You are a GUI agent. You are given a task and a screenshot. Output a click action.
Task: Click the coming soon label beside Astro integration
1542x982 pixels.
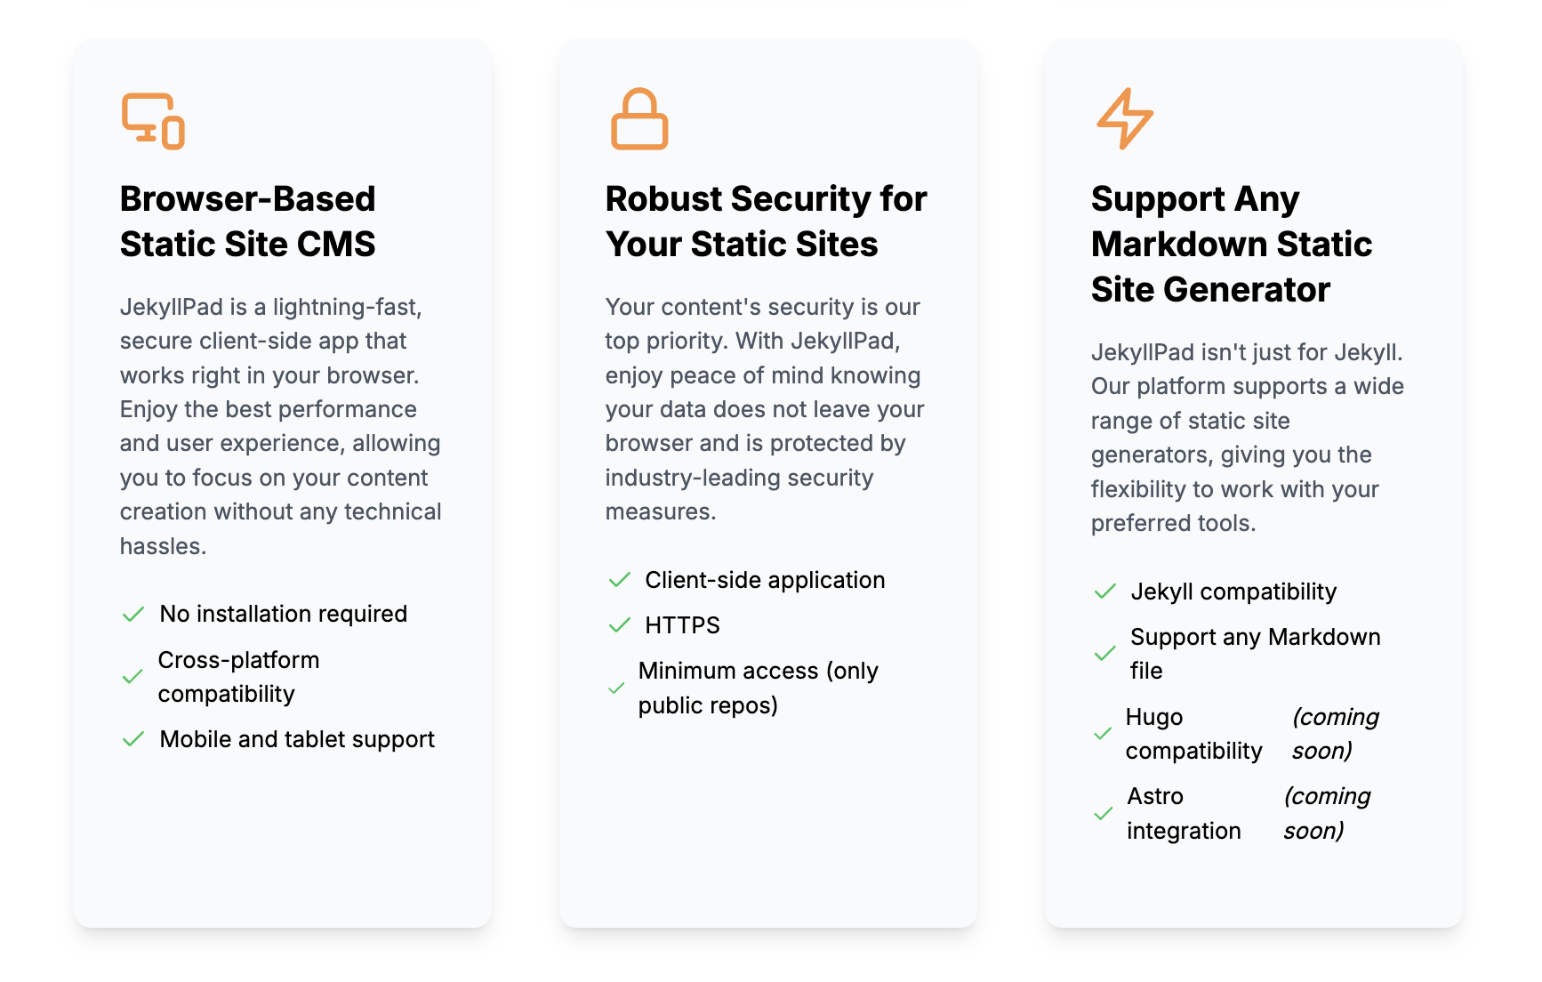coord(1328,814)
